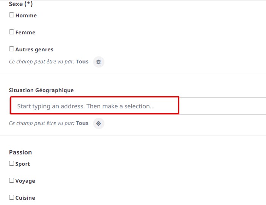The width and height of the screenshot is (266, 205).
Task: Tick the Femme checkbox
Action: (x=12, y=32)
